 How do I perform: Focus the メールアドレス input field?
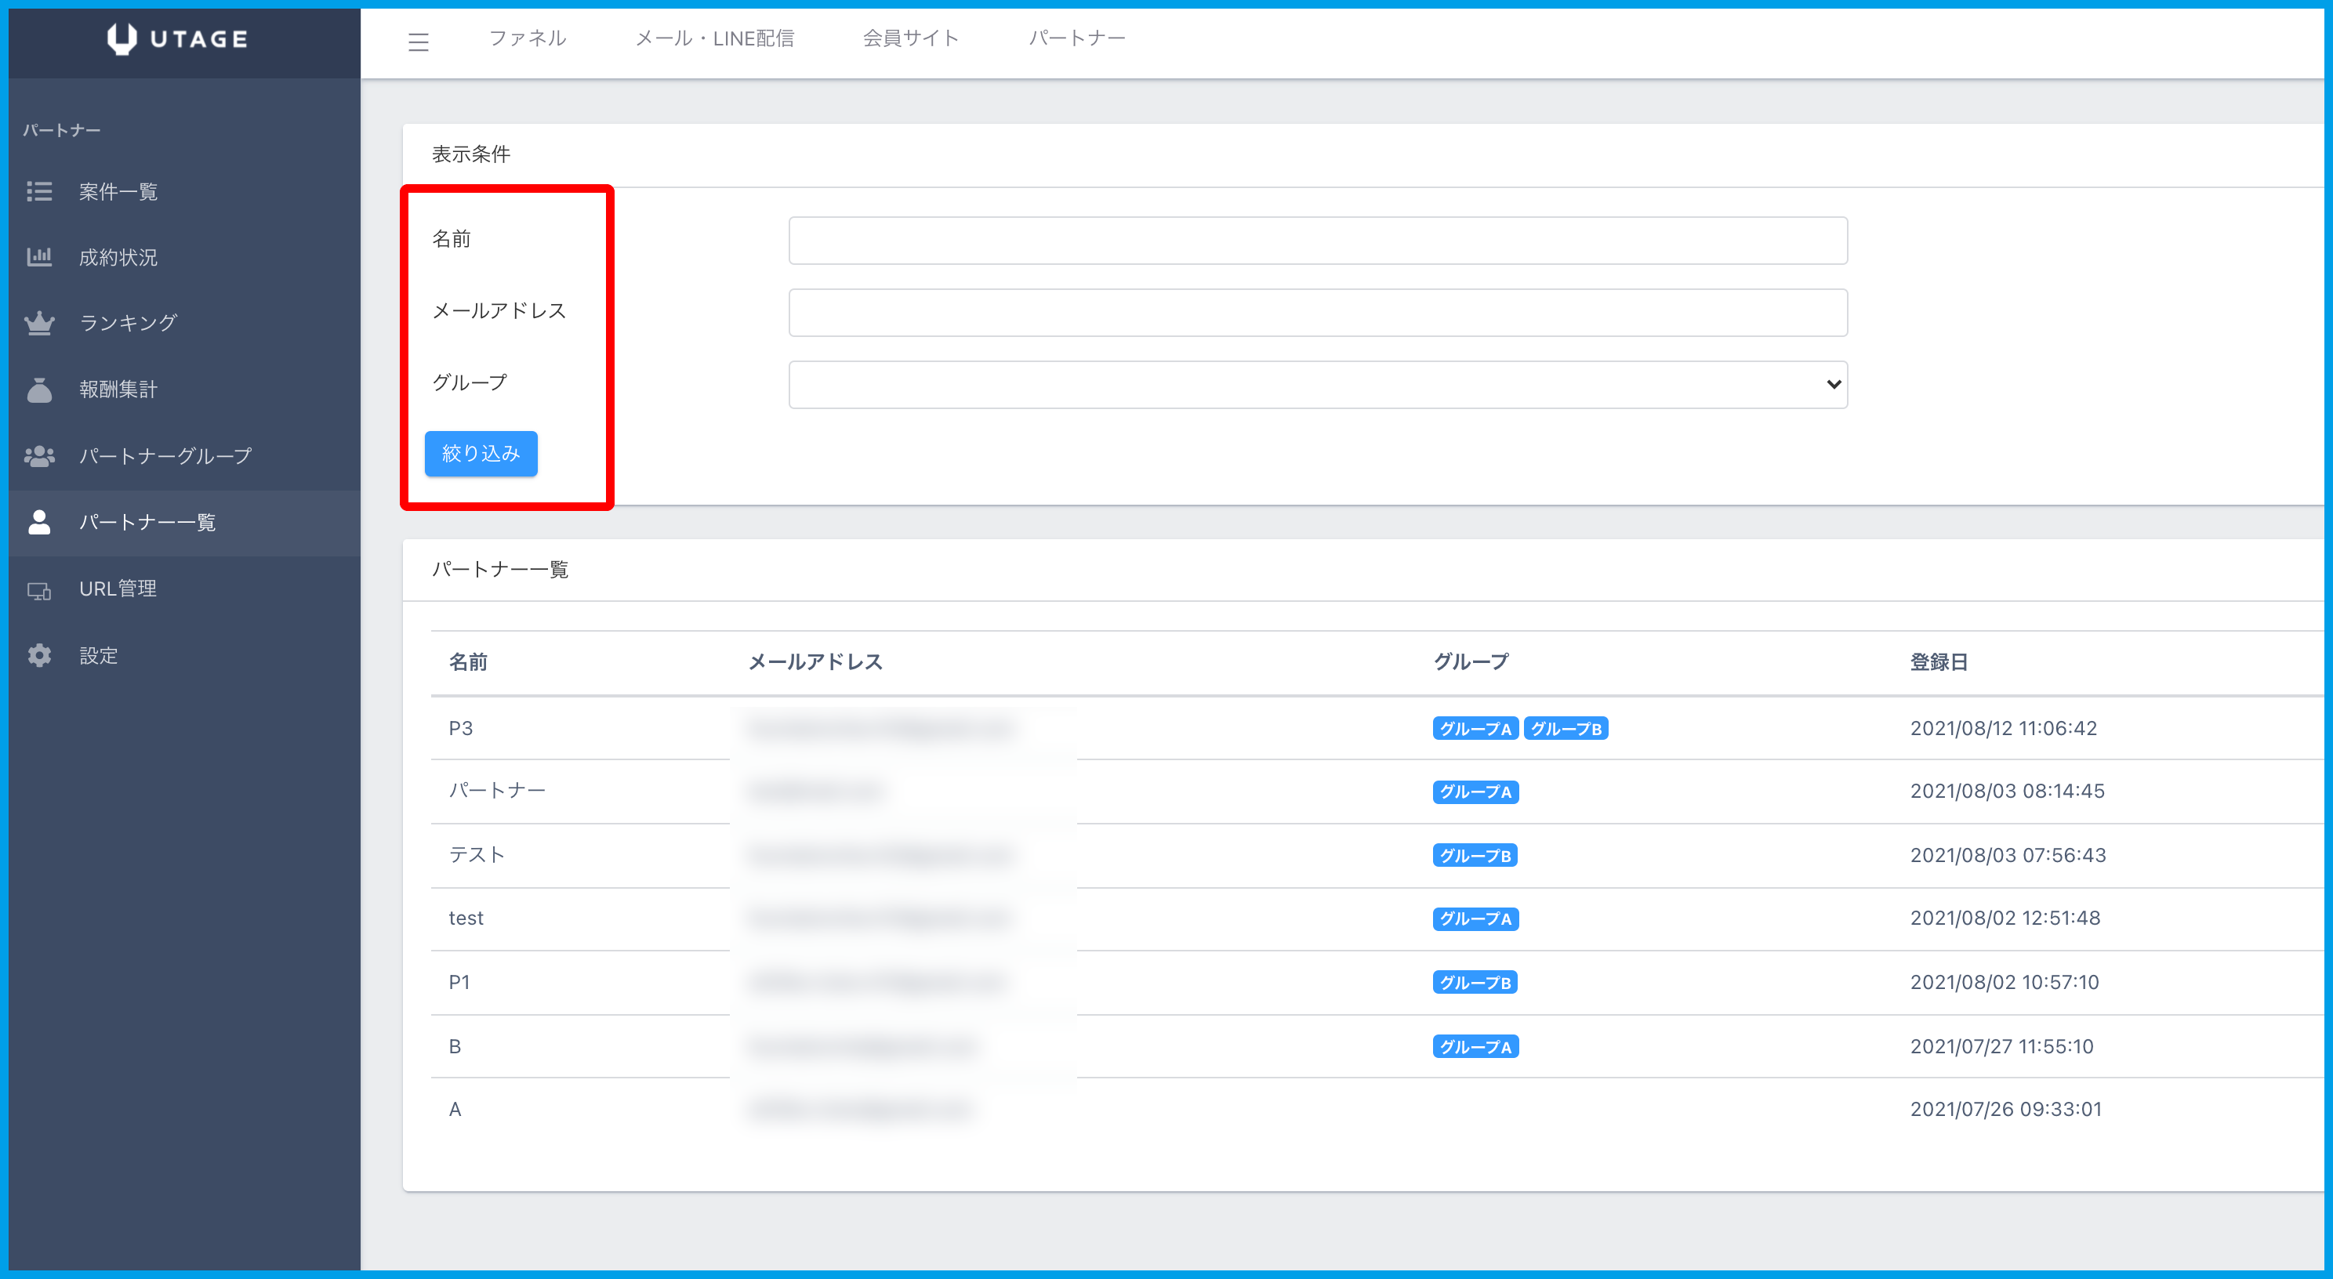(1317, 312)
